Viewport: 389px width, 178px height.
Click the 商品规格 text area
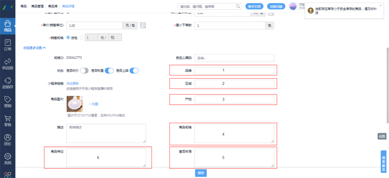(234, 133)
